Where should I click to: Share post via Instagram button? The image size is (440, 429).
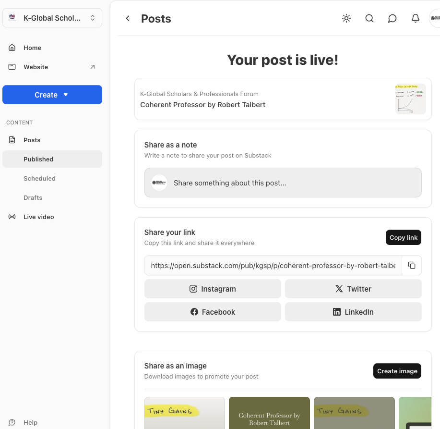tap(213, 289)
